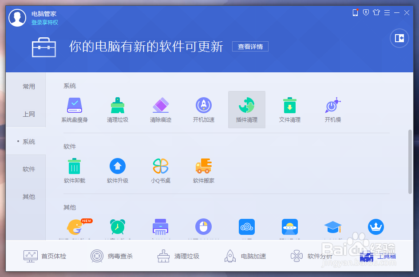Click the 登录享特权 login link
The width and height of the screenshot is (419, 277).
45,23
